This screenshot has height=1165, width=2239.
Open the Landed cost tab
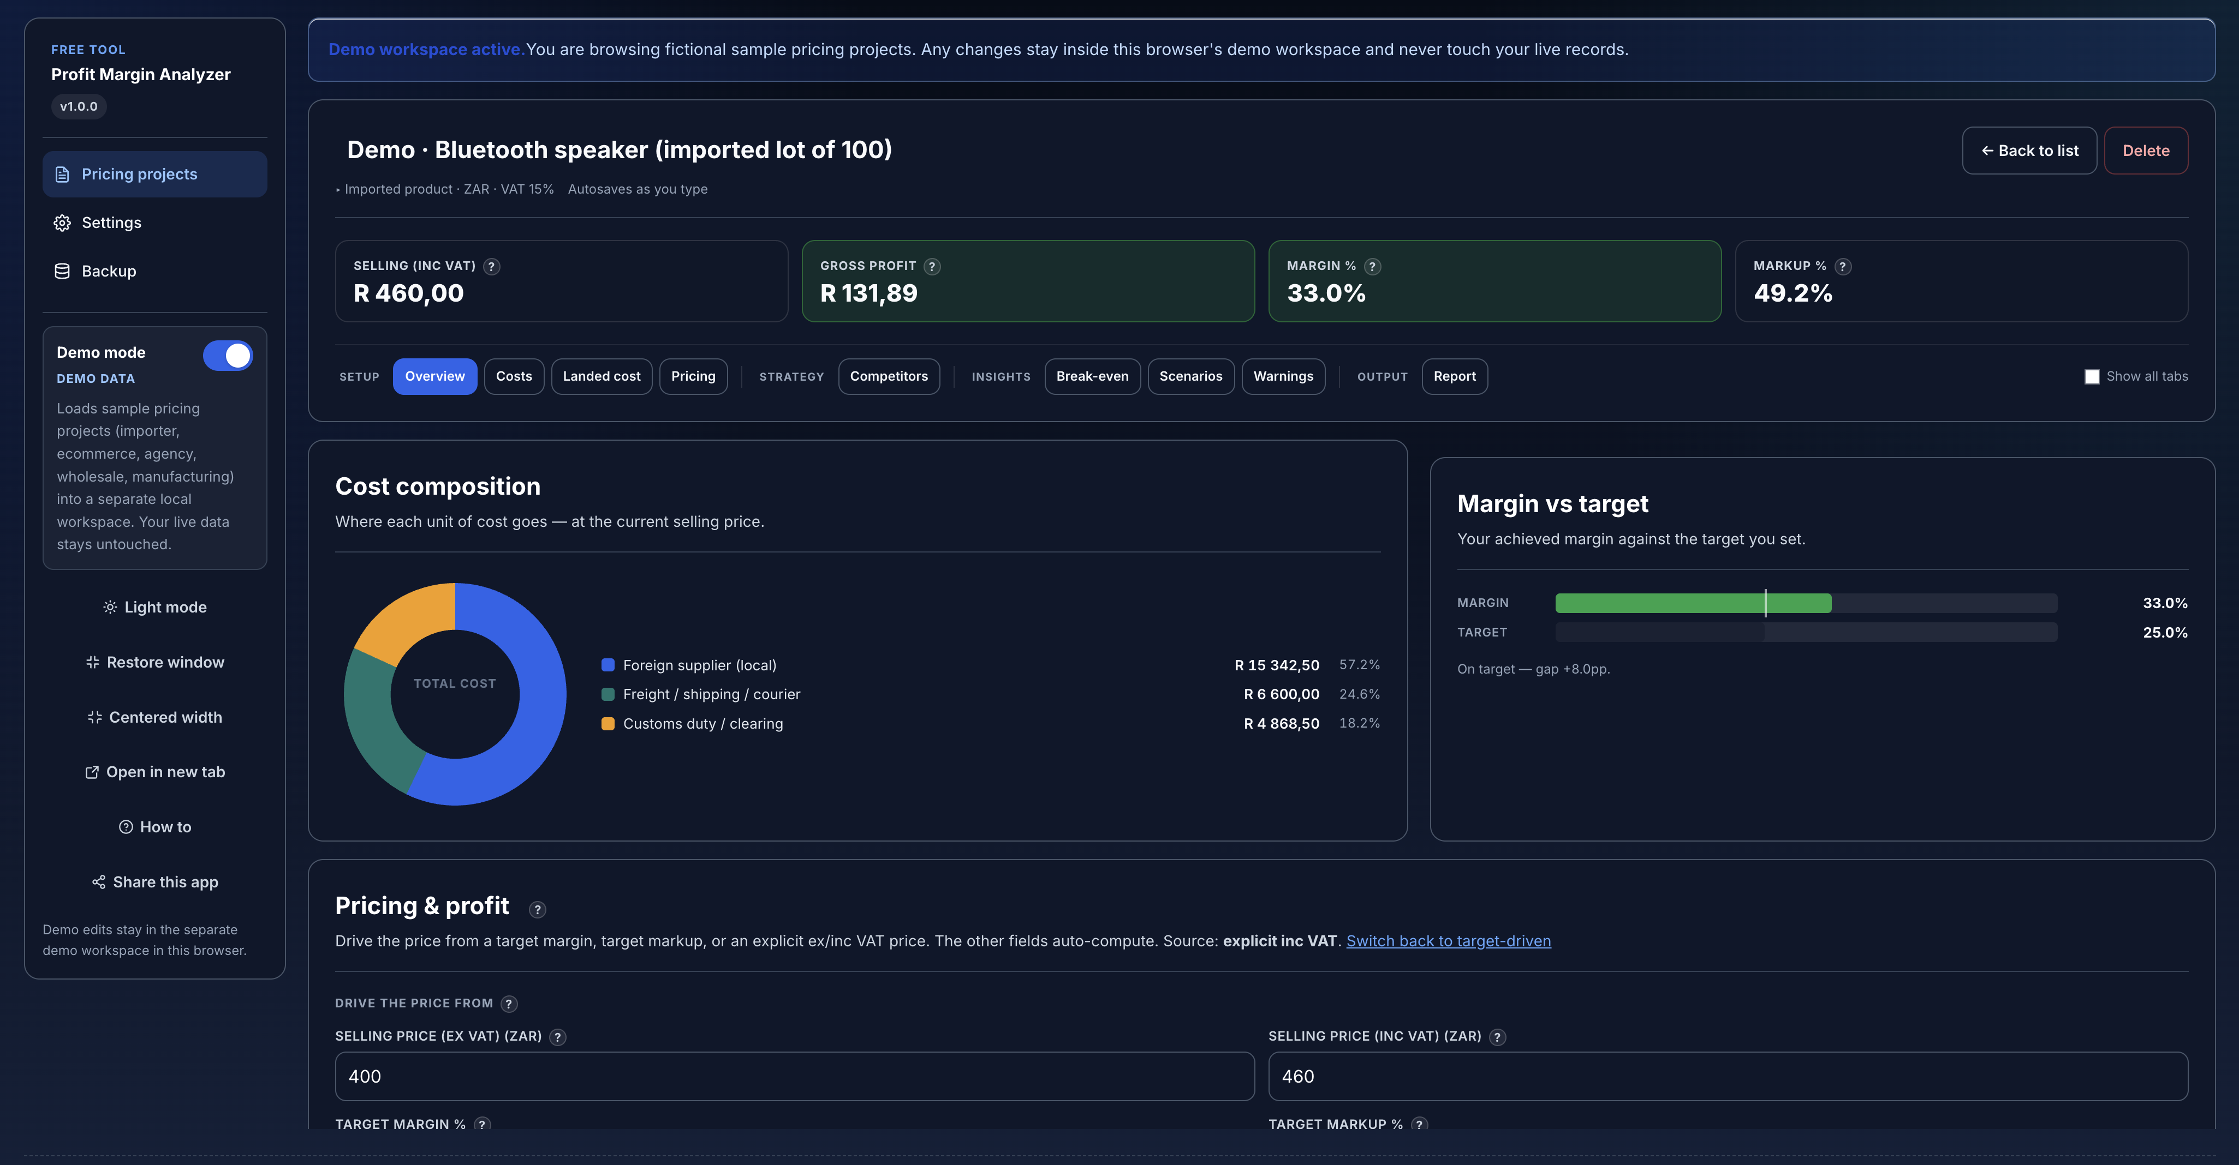[602, 376]
